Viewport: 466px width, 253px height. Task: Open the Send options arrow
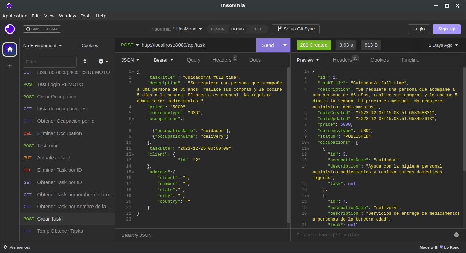[285, 45]
